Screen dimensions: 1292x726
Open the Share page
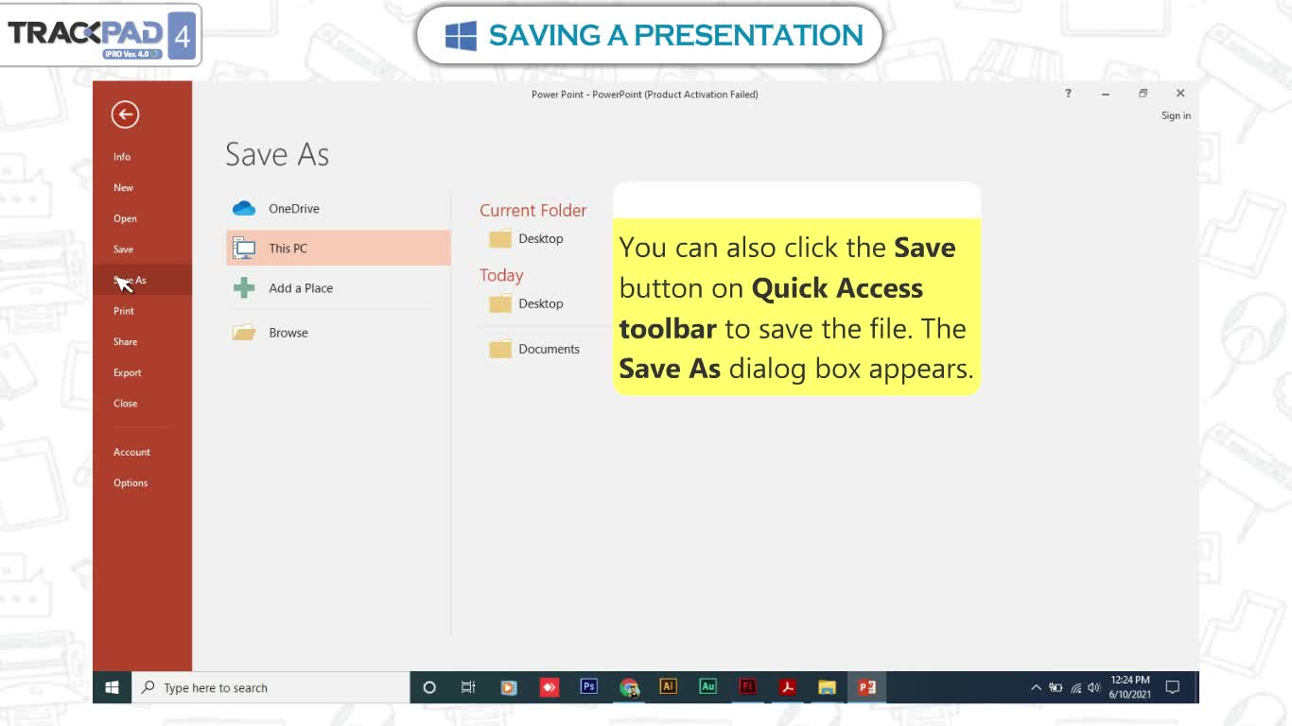(125, 341)
